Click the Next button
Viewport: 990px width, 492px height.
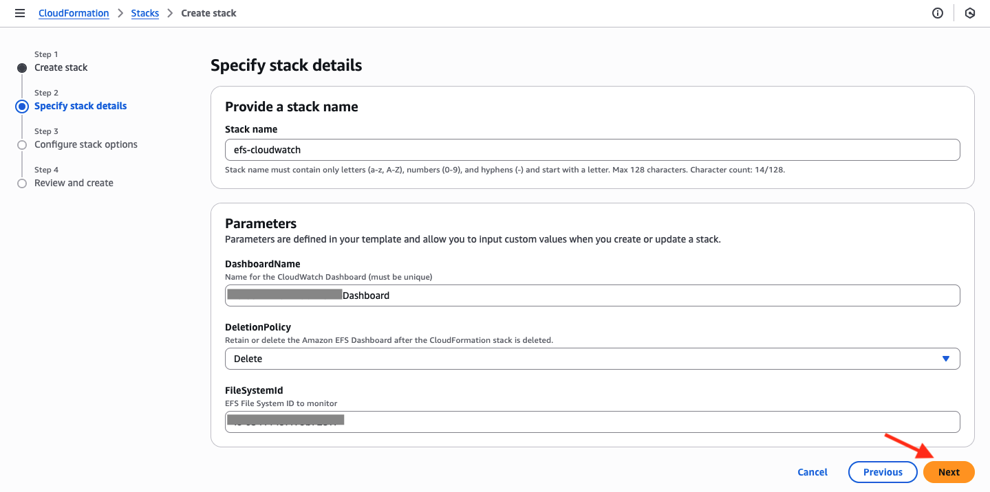point(948,472)
